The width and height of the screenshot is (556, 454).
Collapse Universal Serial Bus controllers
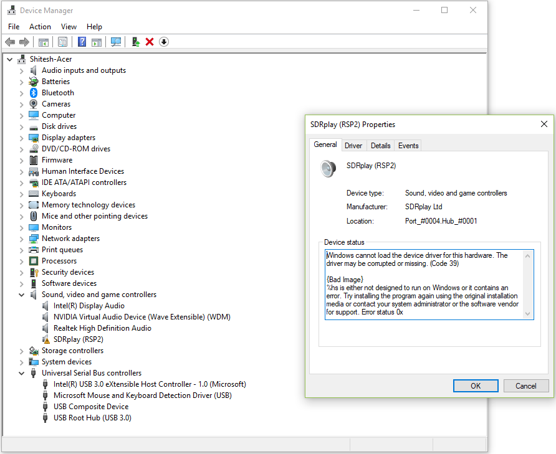[22, 373]
